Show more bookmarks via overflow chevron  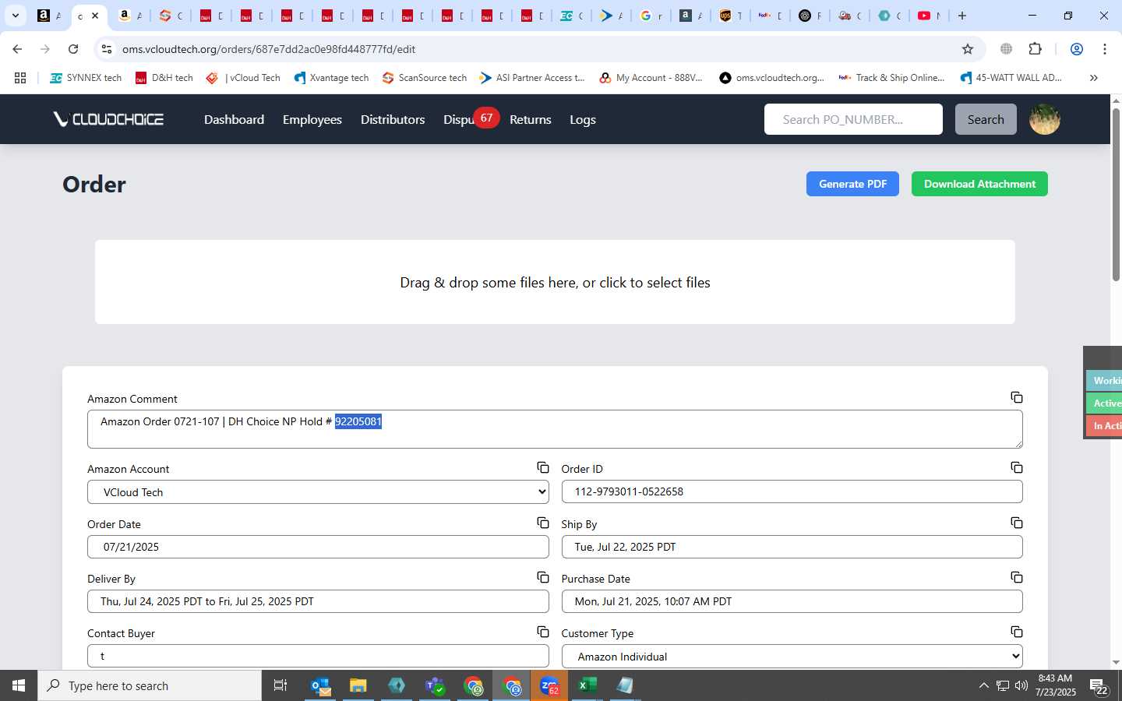pyautogui.click(x=1094, y=78)
